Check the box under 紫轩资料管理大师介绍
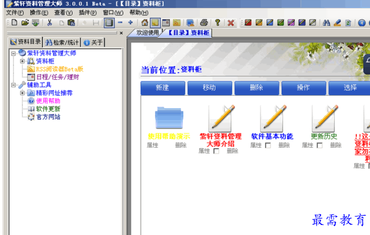This screenshot has width=370, height=235. coord(216,151)
